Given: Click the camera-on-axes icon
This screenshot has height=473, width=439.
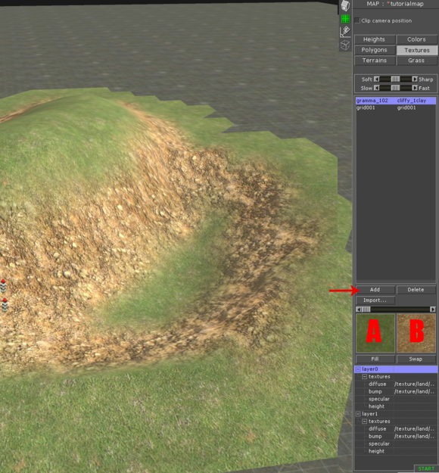Looking at the screenshot, I should (345, 32).
